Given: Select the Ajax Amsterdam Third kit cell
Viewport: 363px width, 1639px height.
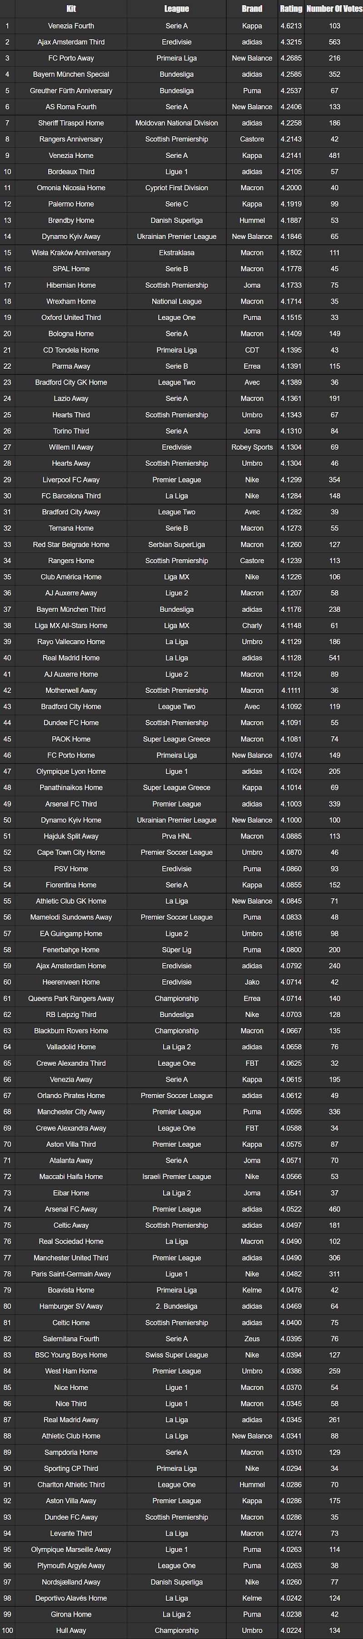Looking at the screenshot, I should (x=71, y=42).
